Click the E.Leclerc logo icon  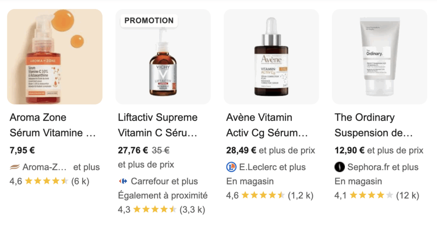click(x=231, y=167)
